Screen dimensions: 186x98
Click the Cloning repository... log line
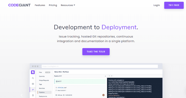click(114, 95)
